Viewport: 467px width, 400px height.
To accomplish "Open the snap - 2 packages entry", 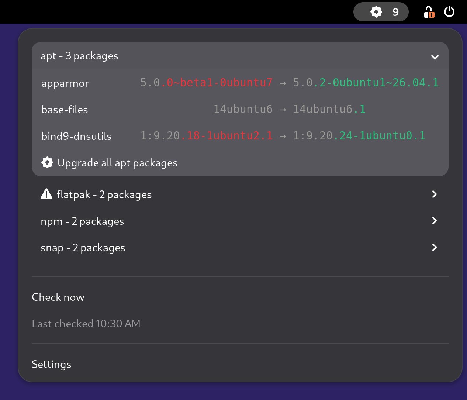I will [x=240, y=247].
